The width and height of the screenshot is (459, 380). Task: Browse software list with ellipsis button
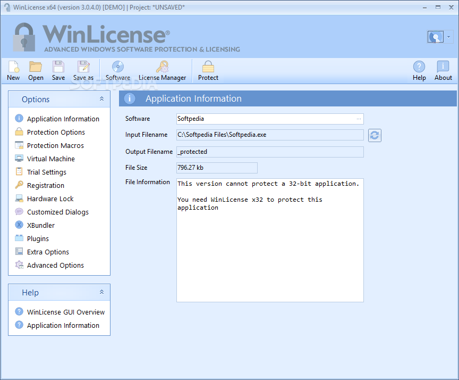[x=359, y=119]
